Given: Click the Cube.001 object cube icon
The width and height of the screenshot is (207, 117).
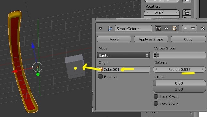Looking at the screenshot, I should [x=101, y=69].
